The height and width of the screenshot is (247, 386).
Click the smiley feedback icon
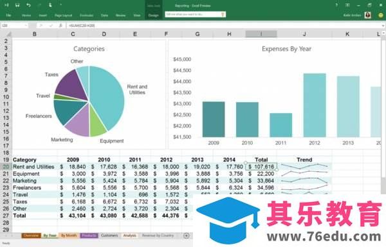coord(381,15)
